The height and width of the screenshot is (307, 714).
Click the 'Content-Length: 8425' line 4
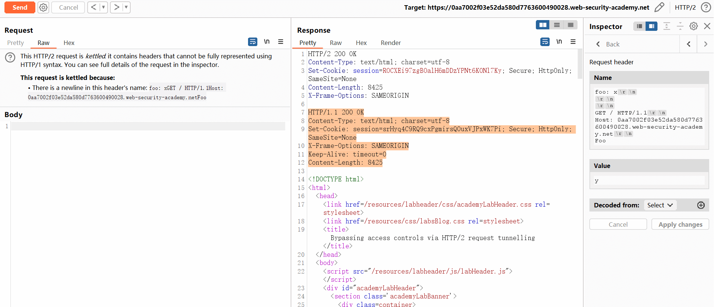pos(345,87)
